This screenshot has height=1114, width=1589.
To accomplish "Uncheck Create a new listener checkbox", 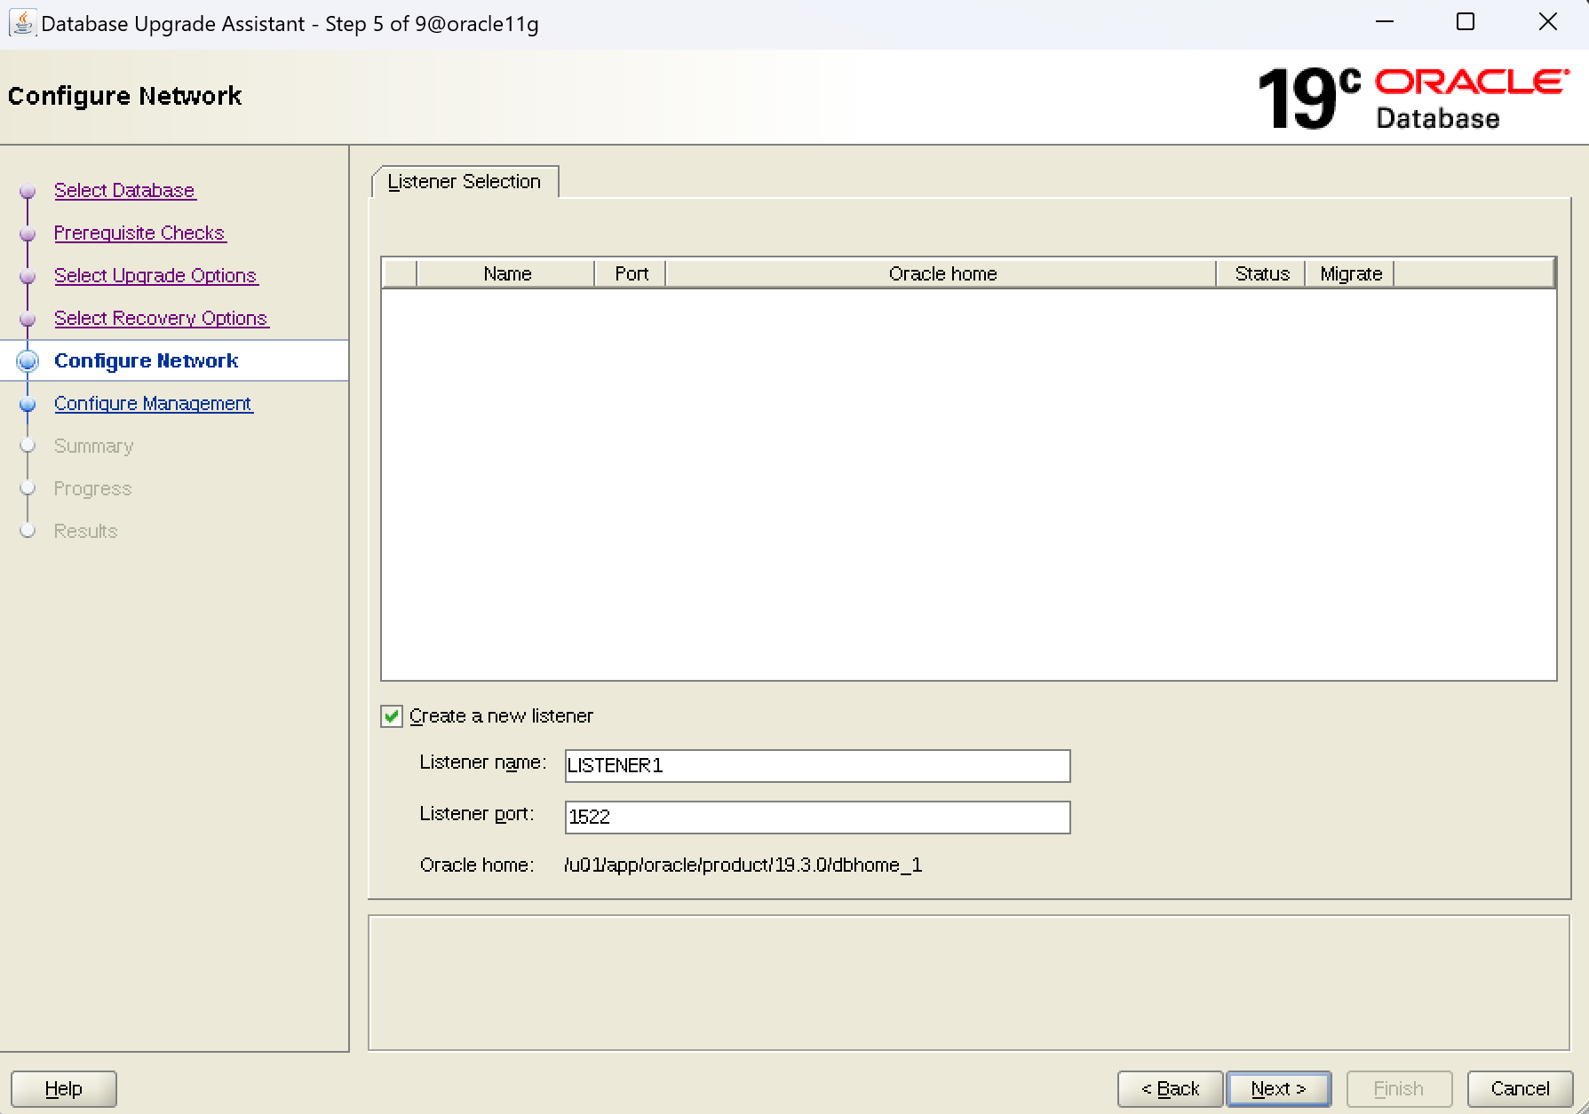I will pos(392,716).
